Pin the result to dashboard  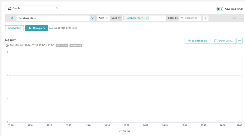tap(197, 41)
